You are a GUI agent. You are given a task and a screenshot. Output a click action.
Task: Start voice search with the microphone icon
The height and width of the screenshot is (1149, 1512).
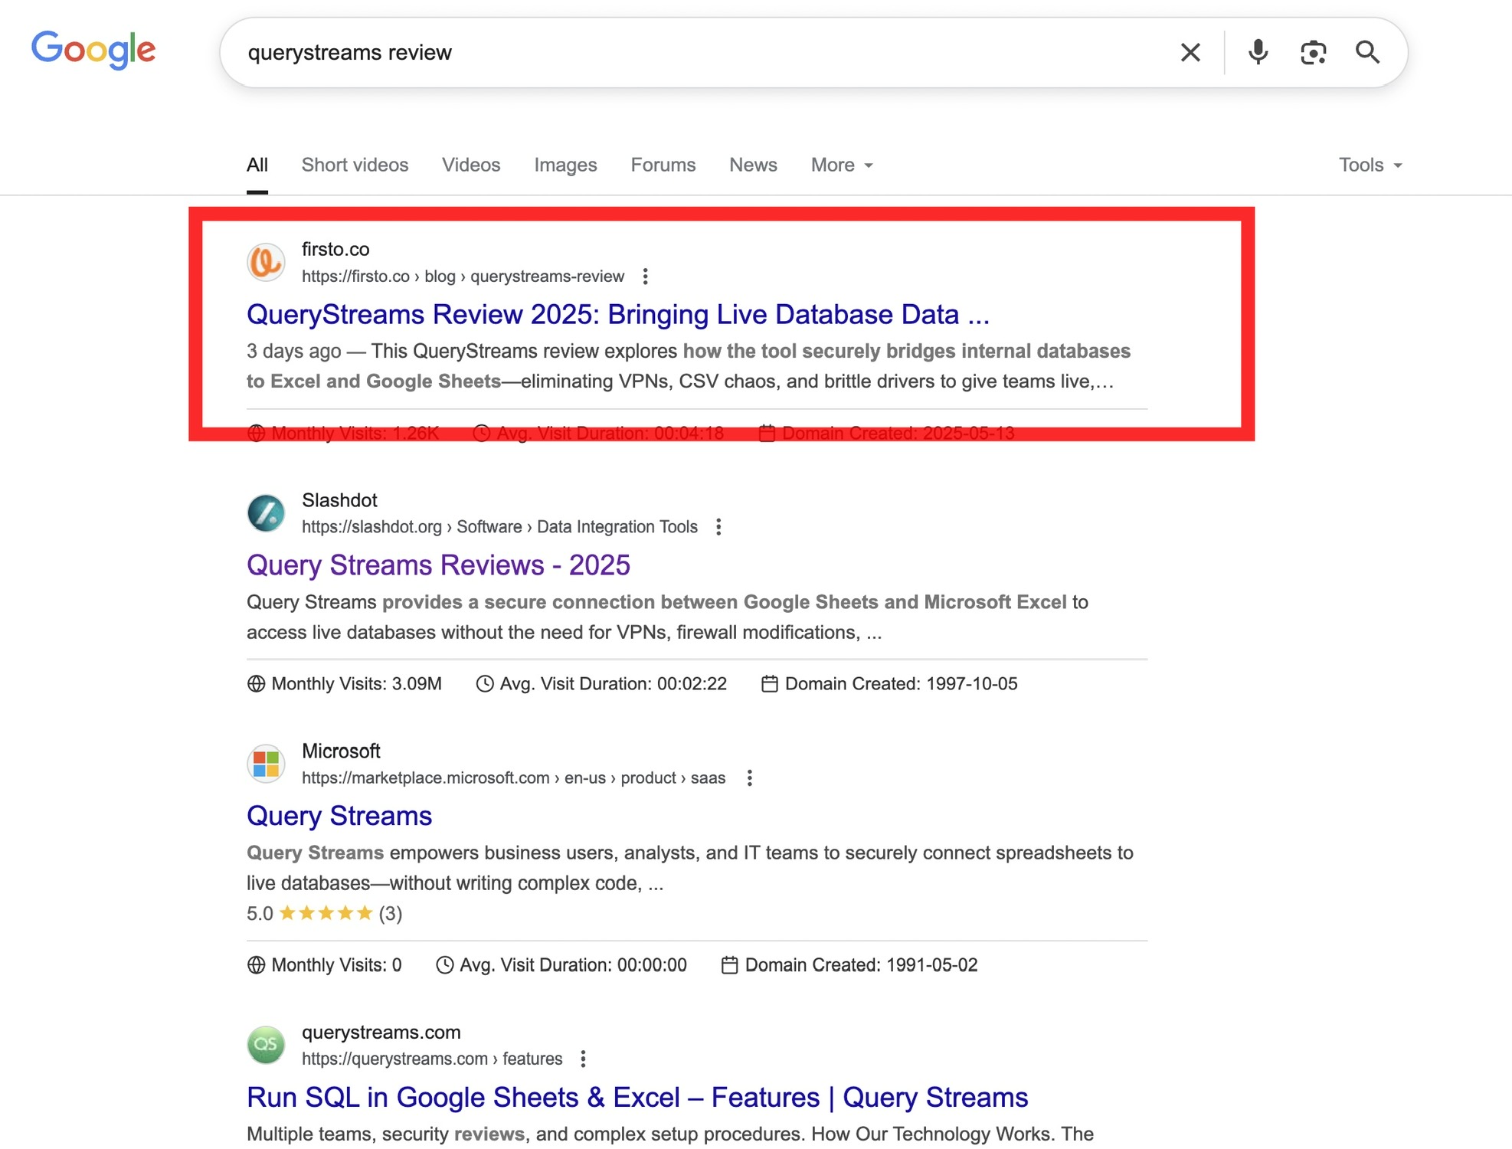coord(1258,52)
